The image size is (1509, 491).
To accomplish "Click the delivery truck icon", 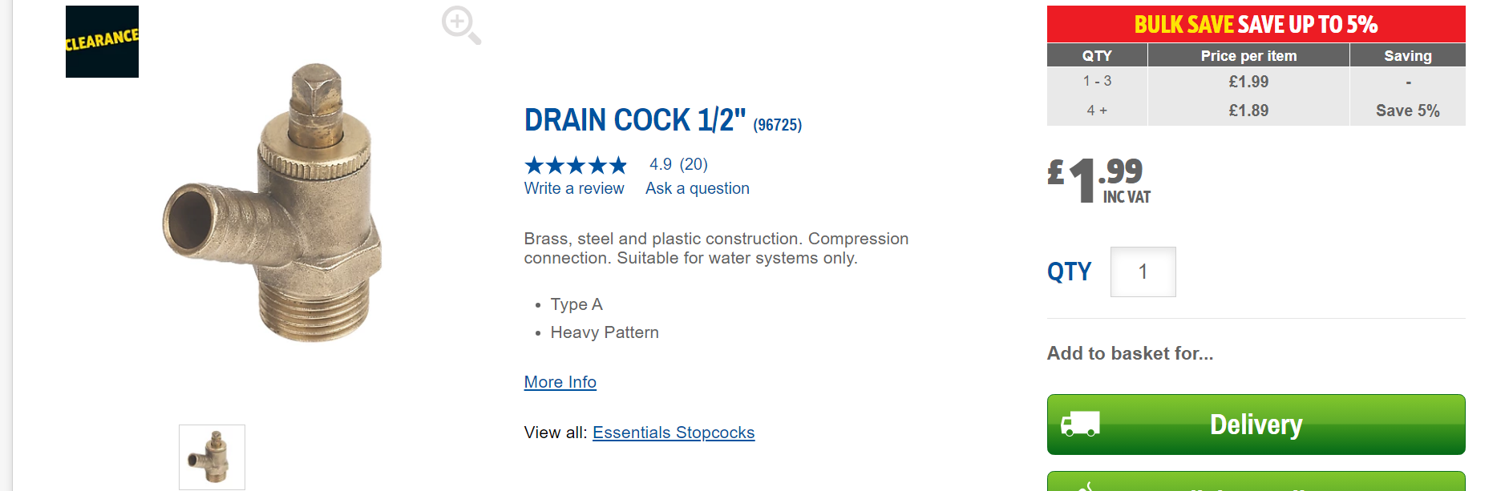I will [x=1080, y=425].
